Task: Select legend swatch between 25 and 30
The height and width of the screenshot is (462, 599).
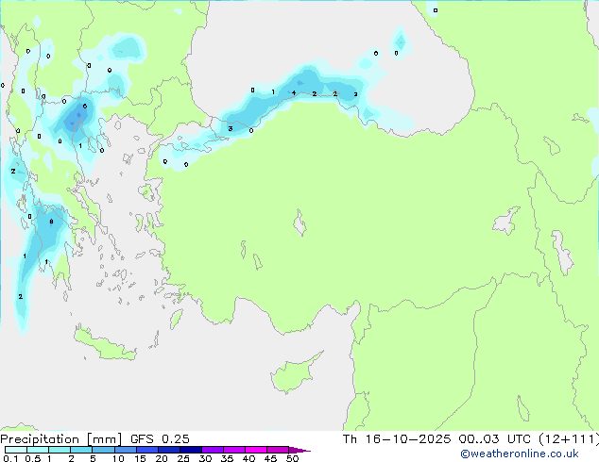Action: coord(190,450)
